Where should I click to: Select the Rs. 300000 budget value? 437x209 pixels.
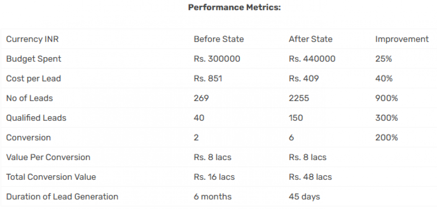coord(217,59)
